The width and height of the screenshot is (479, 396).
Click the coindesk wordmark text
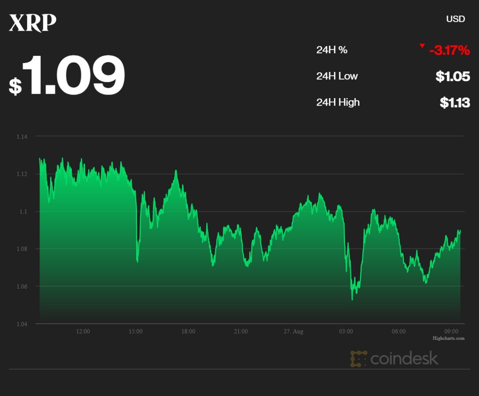(404, 359)
